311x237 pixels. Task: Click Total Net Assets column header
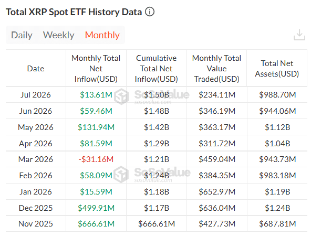point(277,69)
